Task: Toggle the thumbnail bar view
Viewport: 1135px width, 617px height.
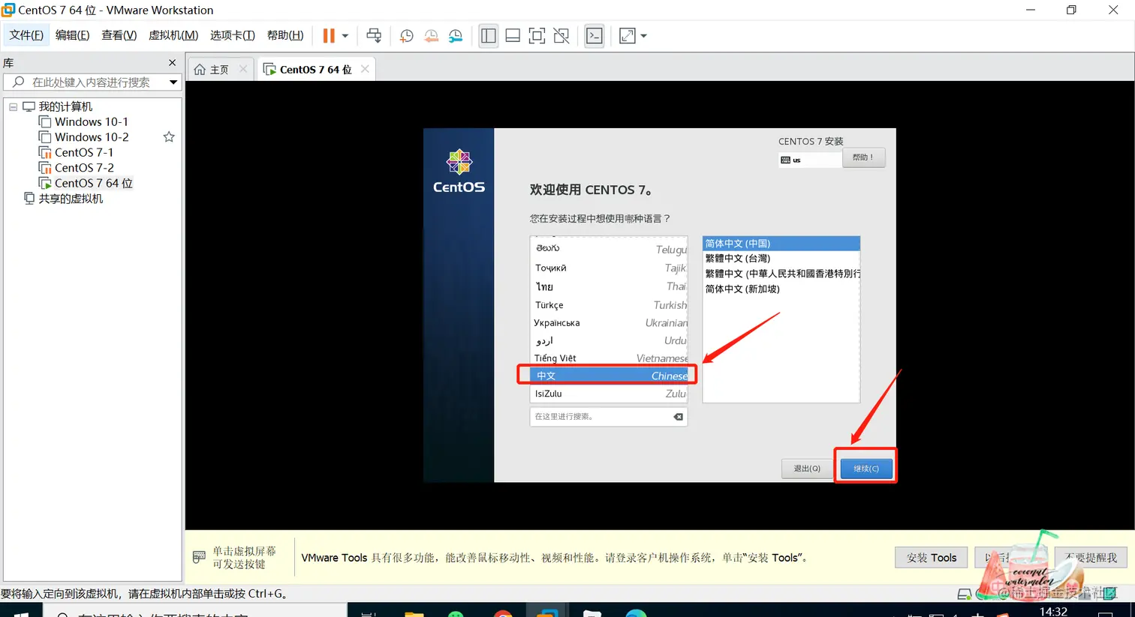Action: click(x=513, y=35)
